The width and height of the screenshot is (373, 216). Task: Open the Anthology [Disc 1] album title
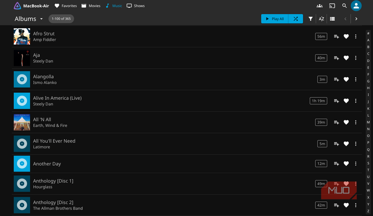[53, 181]
